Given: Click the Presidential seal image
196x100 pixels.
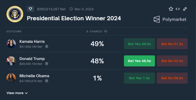Looking at the screenshot, I should (15, 14).
